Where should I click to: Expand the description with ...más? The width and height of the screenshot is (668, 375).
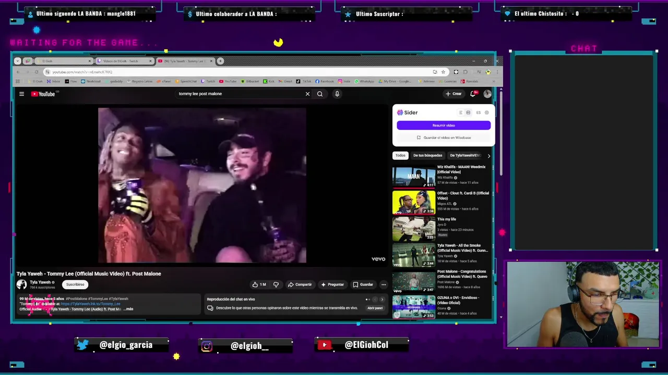coord(128,309)
